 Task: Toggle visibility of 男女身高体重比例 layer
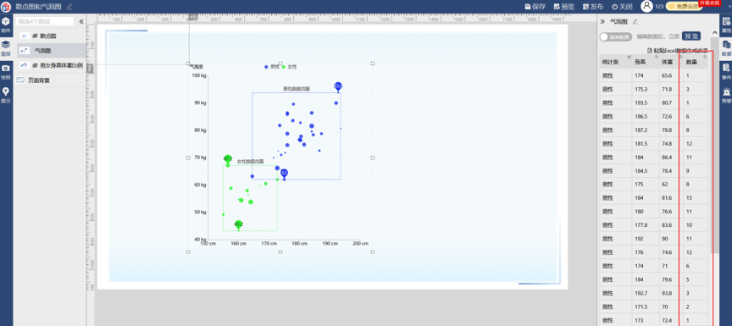[35, 65]
